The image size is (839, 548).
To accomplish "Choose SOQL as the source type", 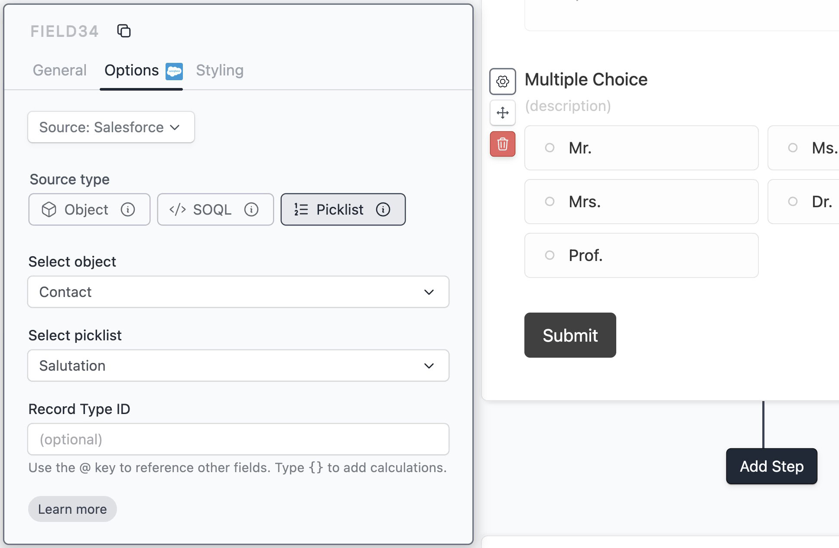I will (x=215, y=209).
